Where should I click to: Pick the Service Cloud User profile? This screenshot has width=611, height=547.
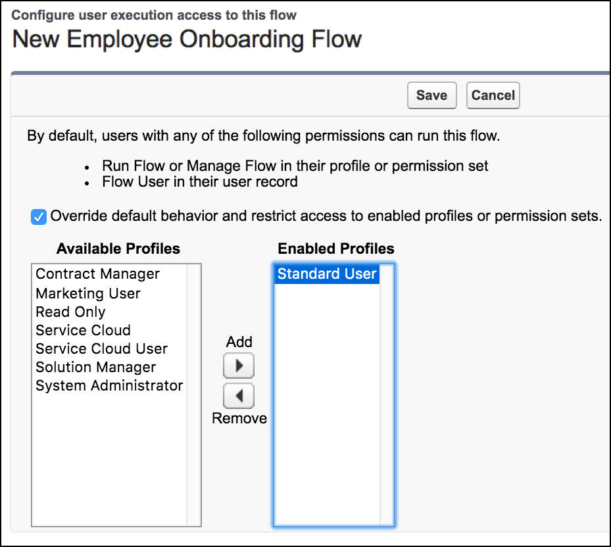[x=101, y=348]
